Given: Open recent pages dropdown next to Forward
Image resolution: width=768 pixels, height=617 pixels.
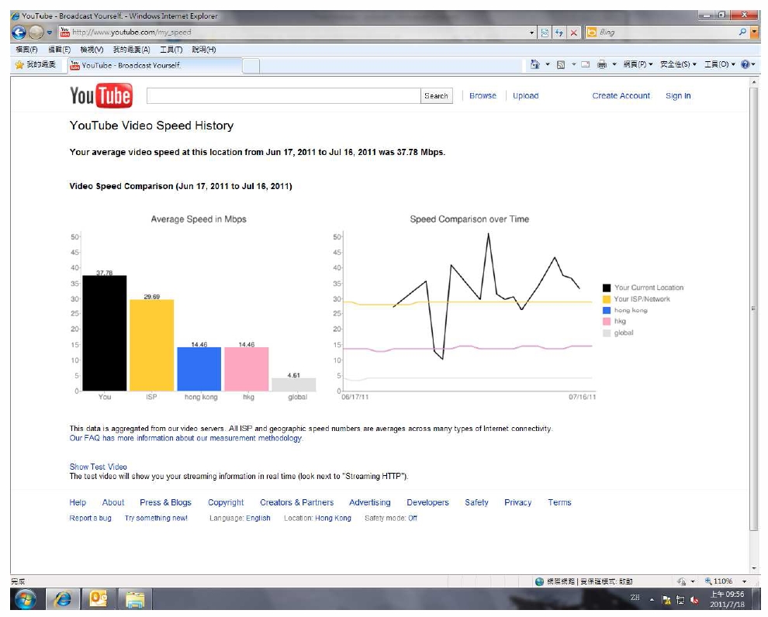Looking at the screenshot, I should pyautogui.click(x=50, y=33).
